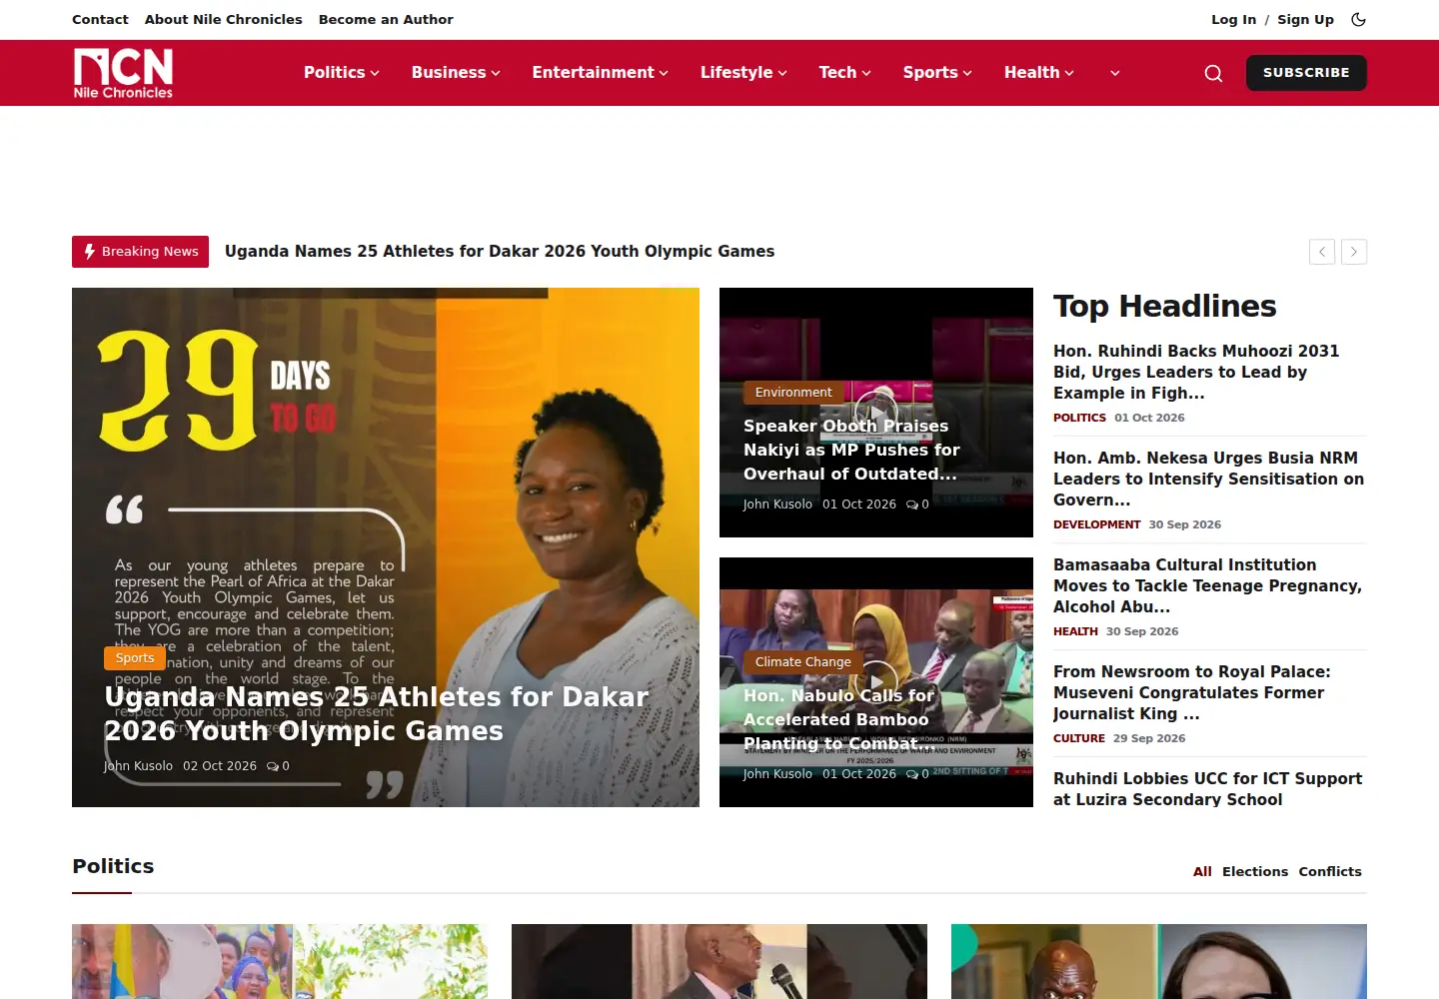Image resolution: width=1439 pixels, height=999 pixels.
Task: Open Hon. Amb. Nekesa Busia NRM headline
Action: click(x=1208, y=480)
